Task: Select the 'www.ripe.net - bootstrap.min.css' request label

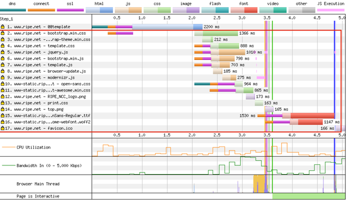Action: (50, 33)
